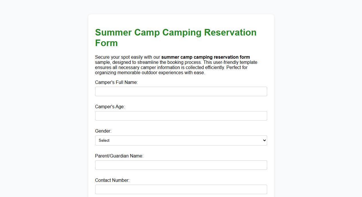
Task: Click the Gender label above the dropdown
Action: [x=103, y=131]
